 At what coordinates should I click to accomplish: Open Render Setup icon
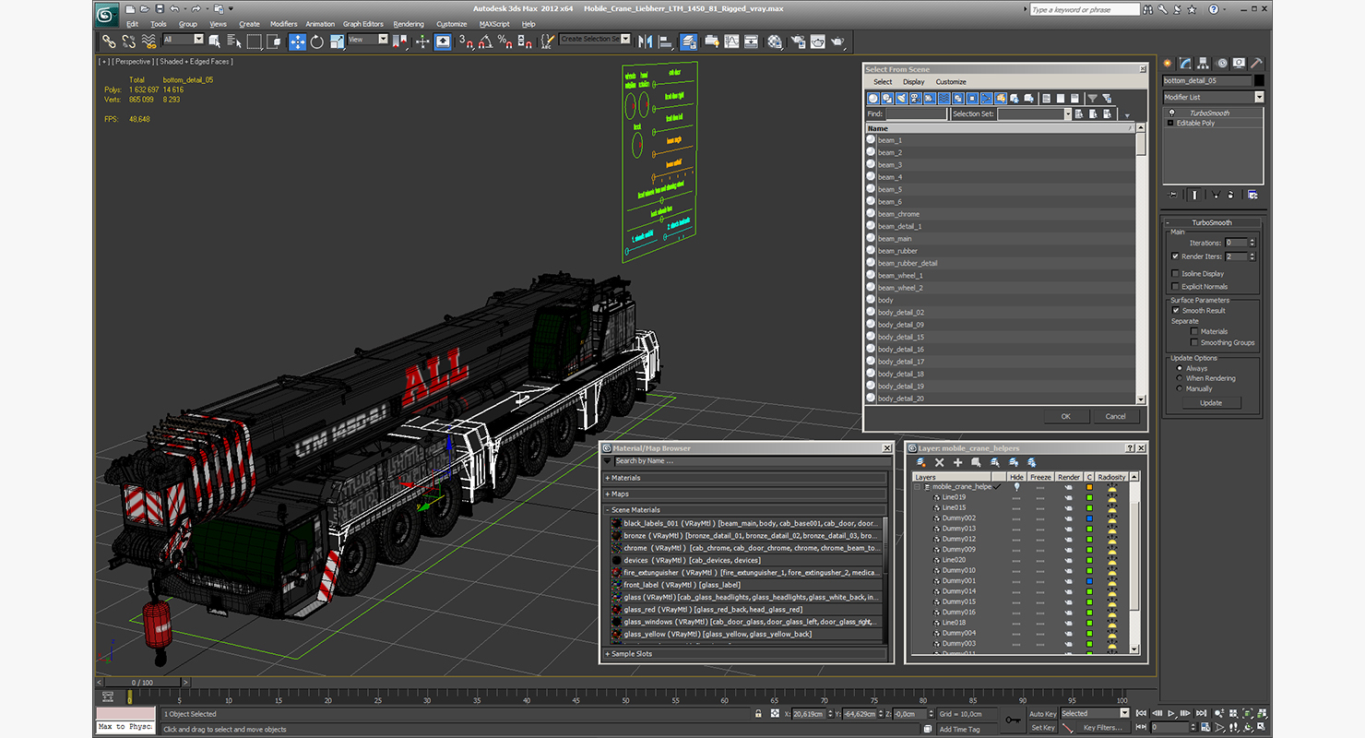tap(798, 42)
